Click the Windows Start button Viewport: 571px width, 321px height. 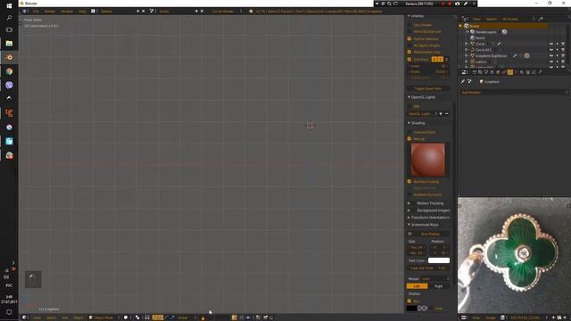click(9, 6)
